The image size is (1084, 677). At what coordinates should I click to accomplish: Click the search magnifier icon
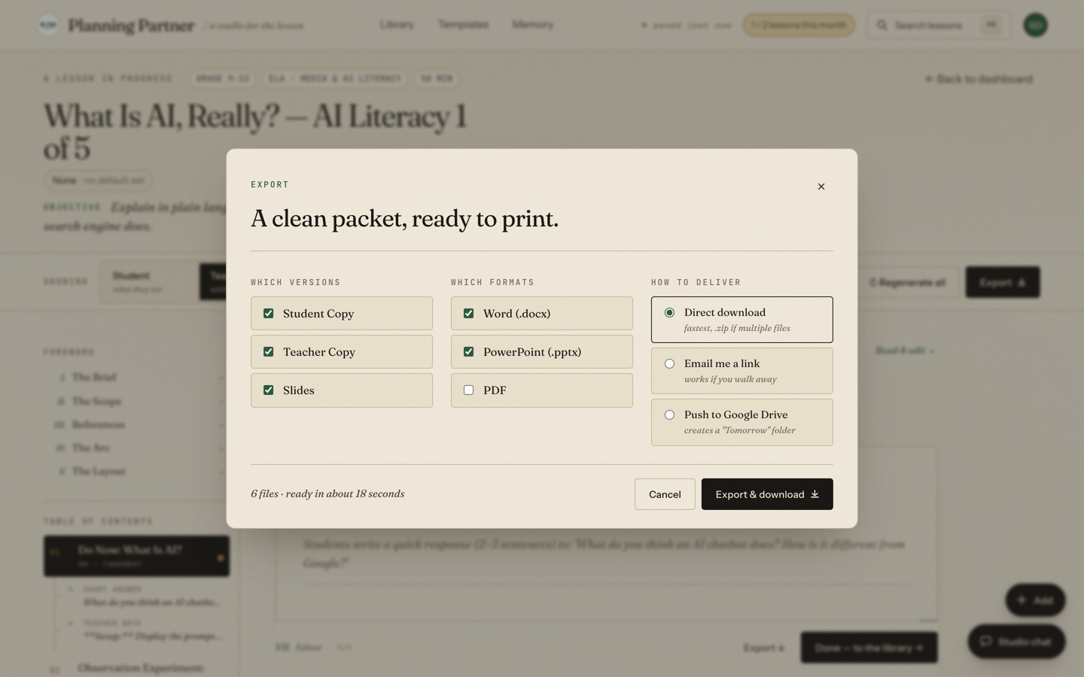click(882, 25)
